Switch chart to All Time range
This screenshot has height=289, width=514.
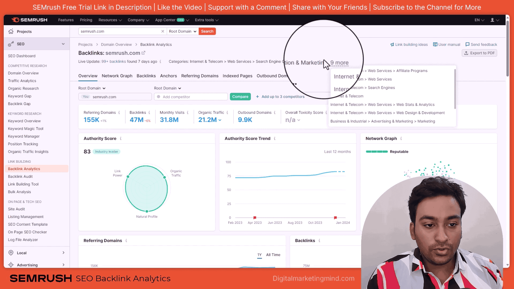click(273, 255)
